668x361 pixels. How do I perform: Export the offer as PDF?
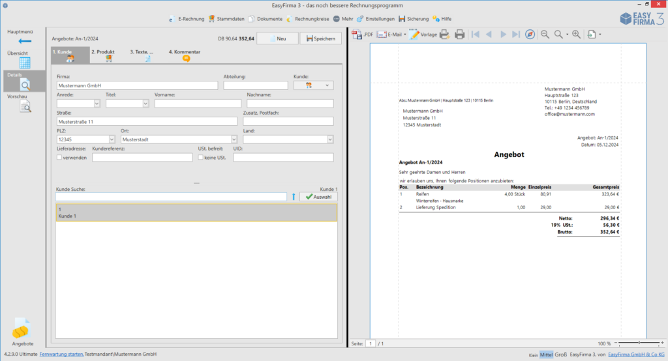362,35
